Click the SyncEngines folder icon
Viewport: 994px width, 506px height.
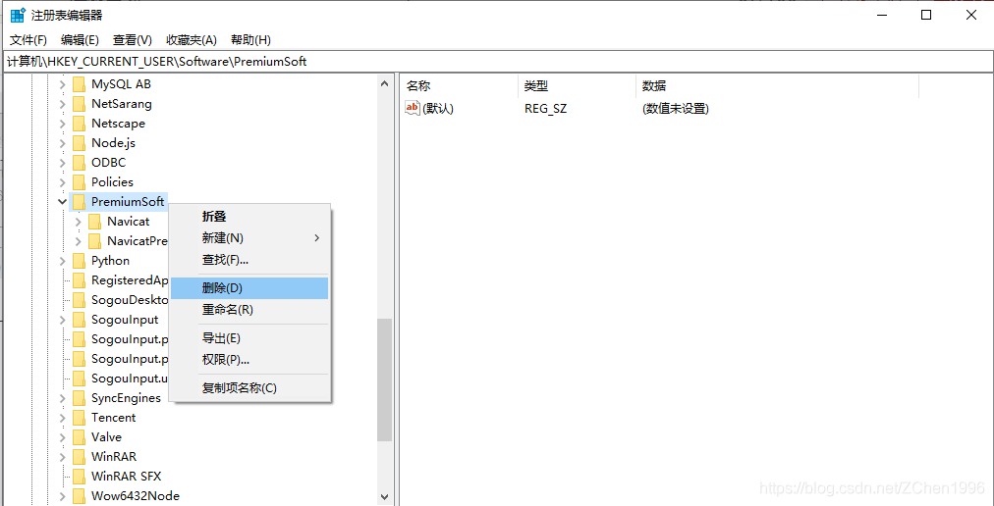[x=79, y=398]
